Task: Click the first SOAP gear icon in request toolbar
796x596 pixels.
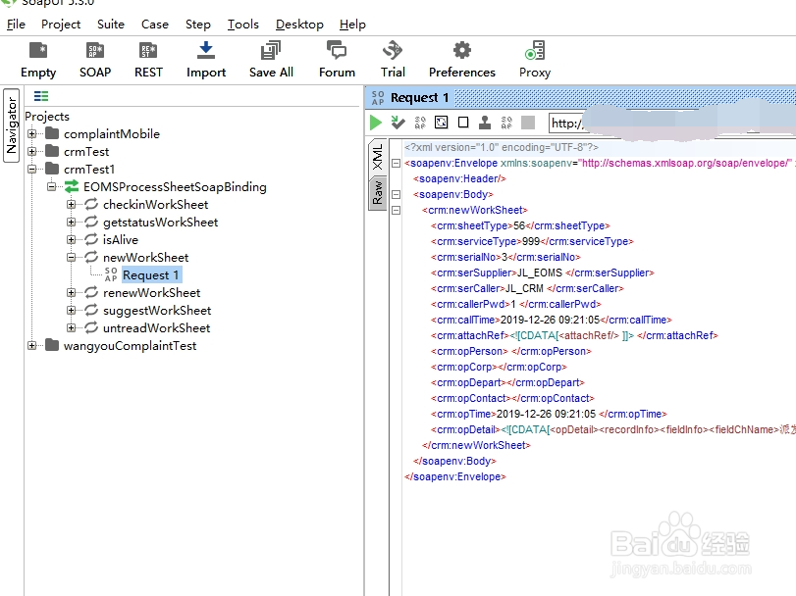Action: click(420, 123)
